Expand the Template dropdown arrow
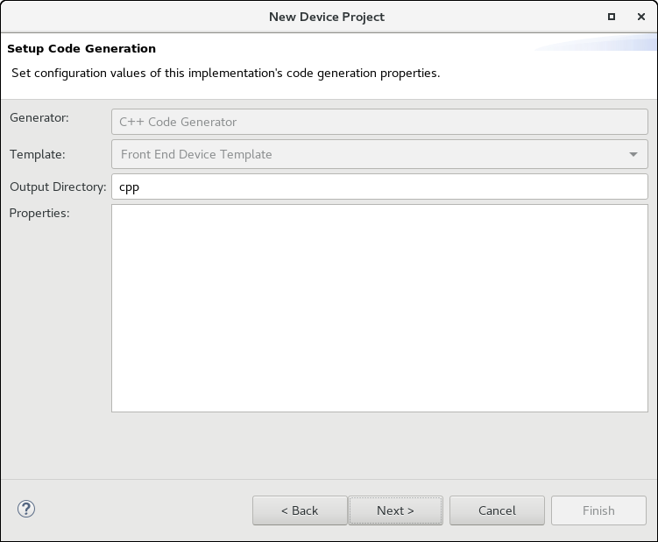Viewport: 658px width, 542px height. click(633, 154)
